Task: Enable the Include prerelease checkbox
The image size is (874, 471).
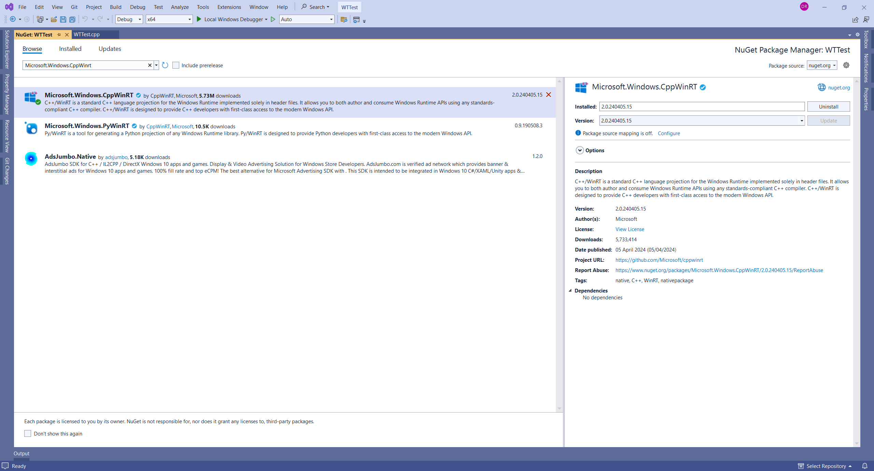Action: click(176, 65)
